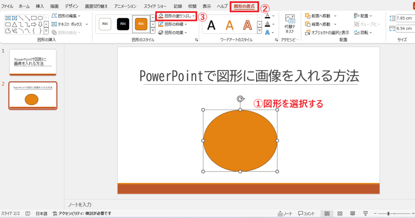This screenshot has width=415, height=218.
Task: Apply black filled Abc shape style
Action: tap(123, 24)
